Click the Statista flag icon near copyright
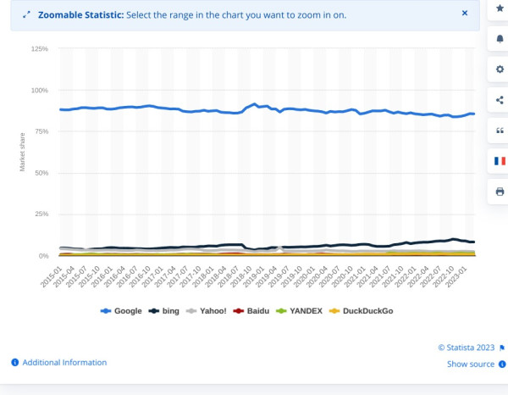Viewport: 508px width, 395px height. pyautogui.click(x=502, y=348)
